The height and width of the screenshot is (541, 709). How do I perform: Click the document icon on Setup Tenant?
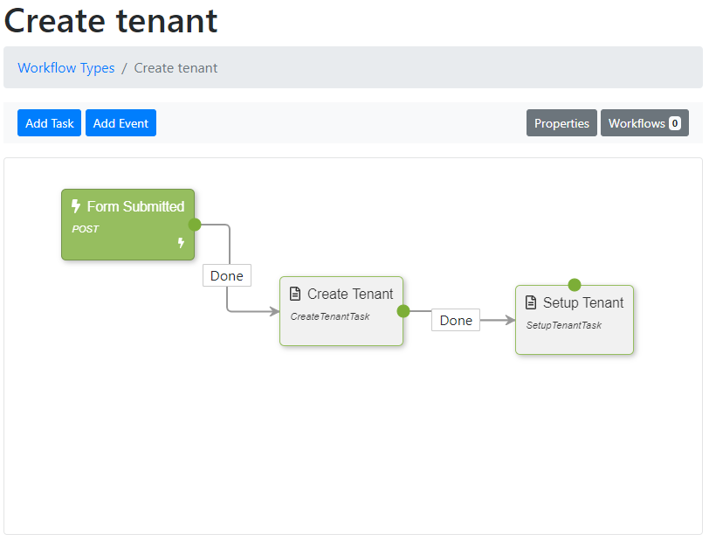click(531, 302)
